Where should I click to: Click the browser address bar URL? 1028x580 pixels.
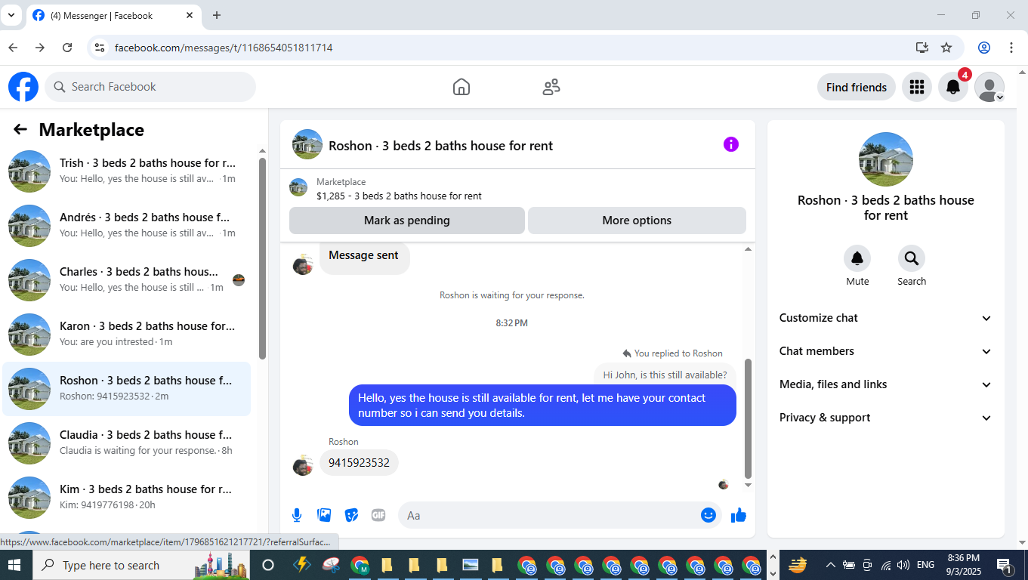pos(224,48)
